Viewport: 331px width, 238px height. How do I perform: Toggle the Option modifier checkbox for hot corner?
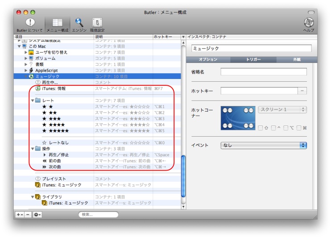point(286,128)
